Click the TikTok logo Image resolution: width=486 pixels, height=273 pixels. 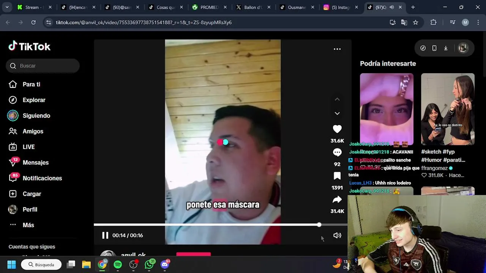(30, 47)
